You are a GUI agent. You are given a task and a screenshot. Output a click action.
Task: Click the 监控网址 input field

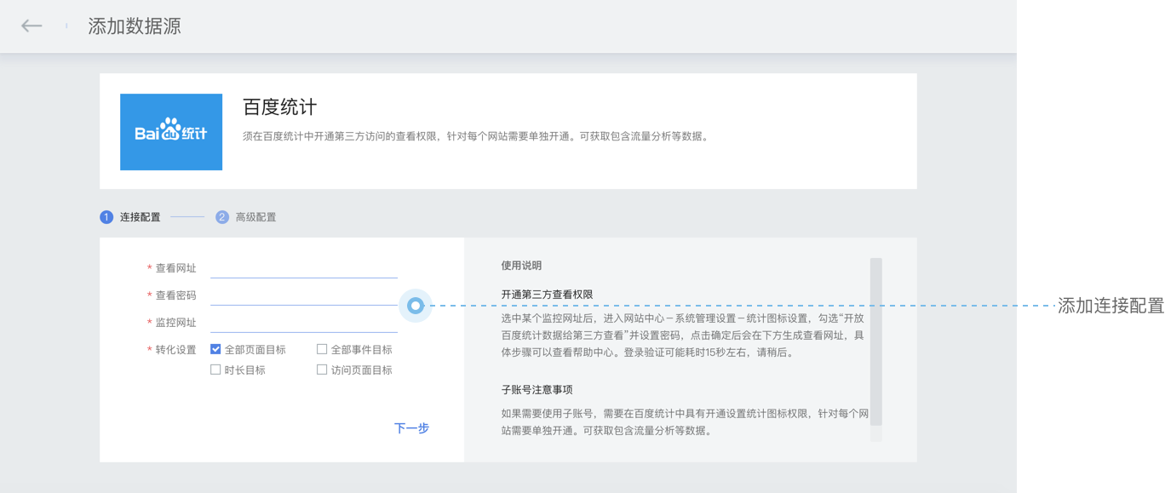304,323
